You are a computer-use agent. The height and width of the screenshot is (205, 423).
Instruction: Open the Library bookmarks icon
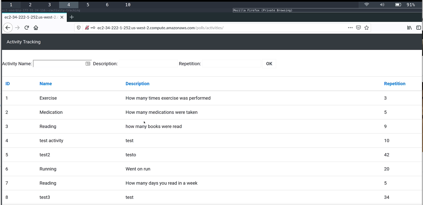click(x=409, y=28)
